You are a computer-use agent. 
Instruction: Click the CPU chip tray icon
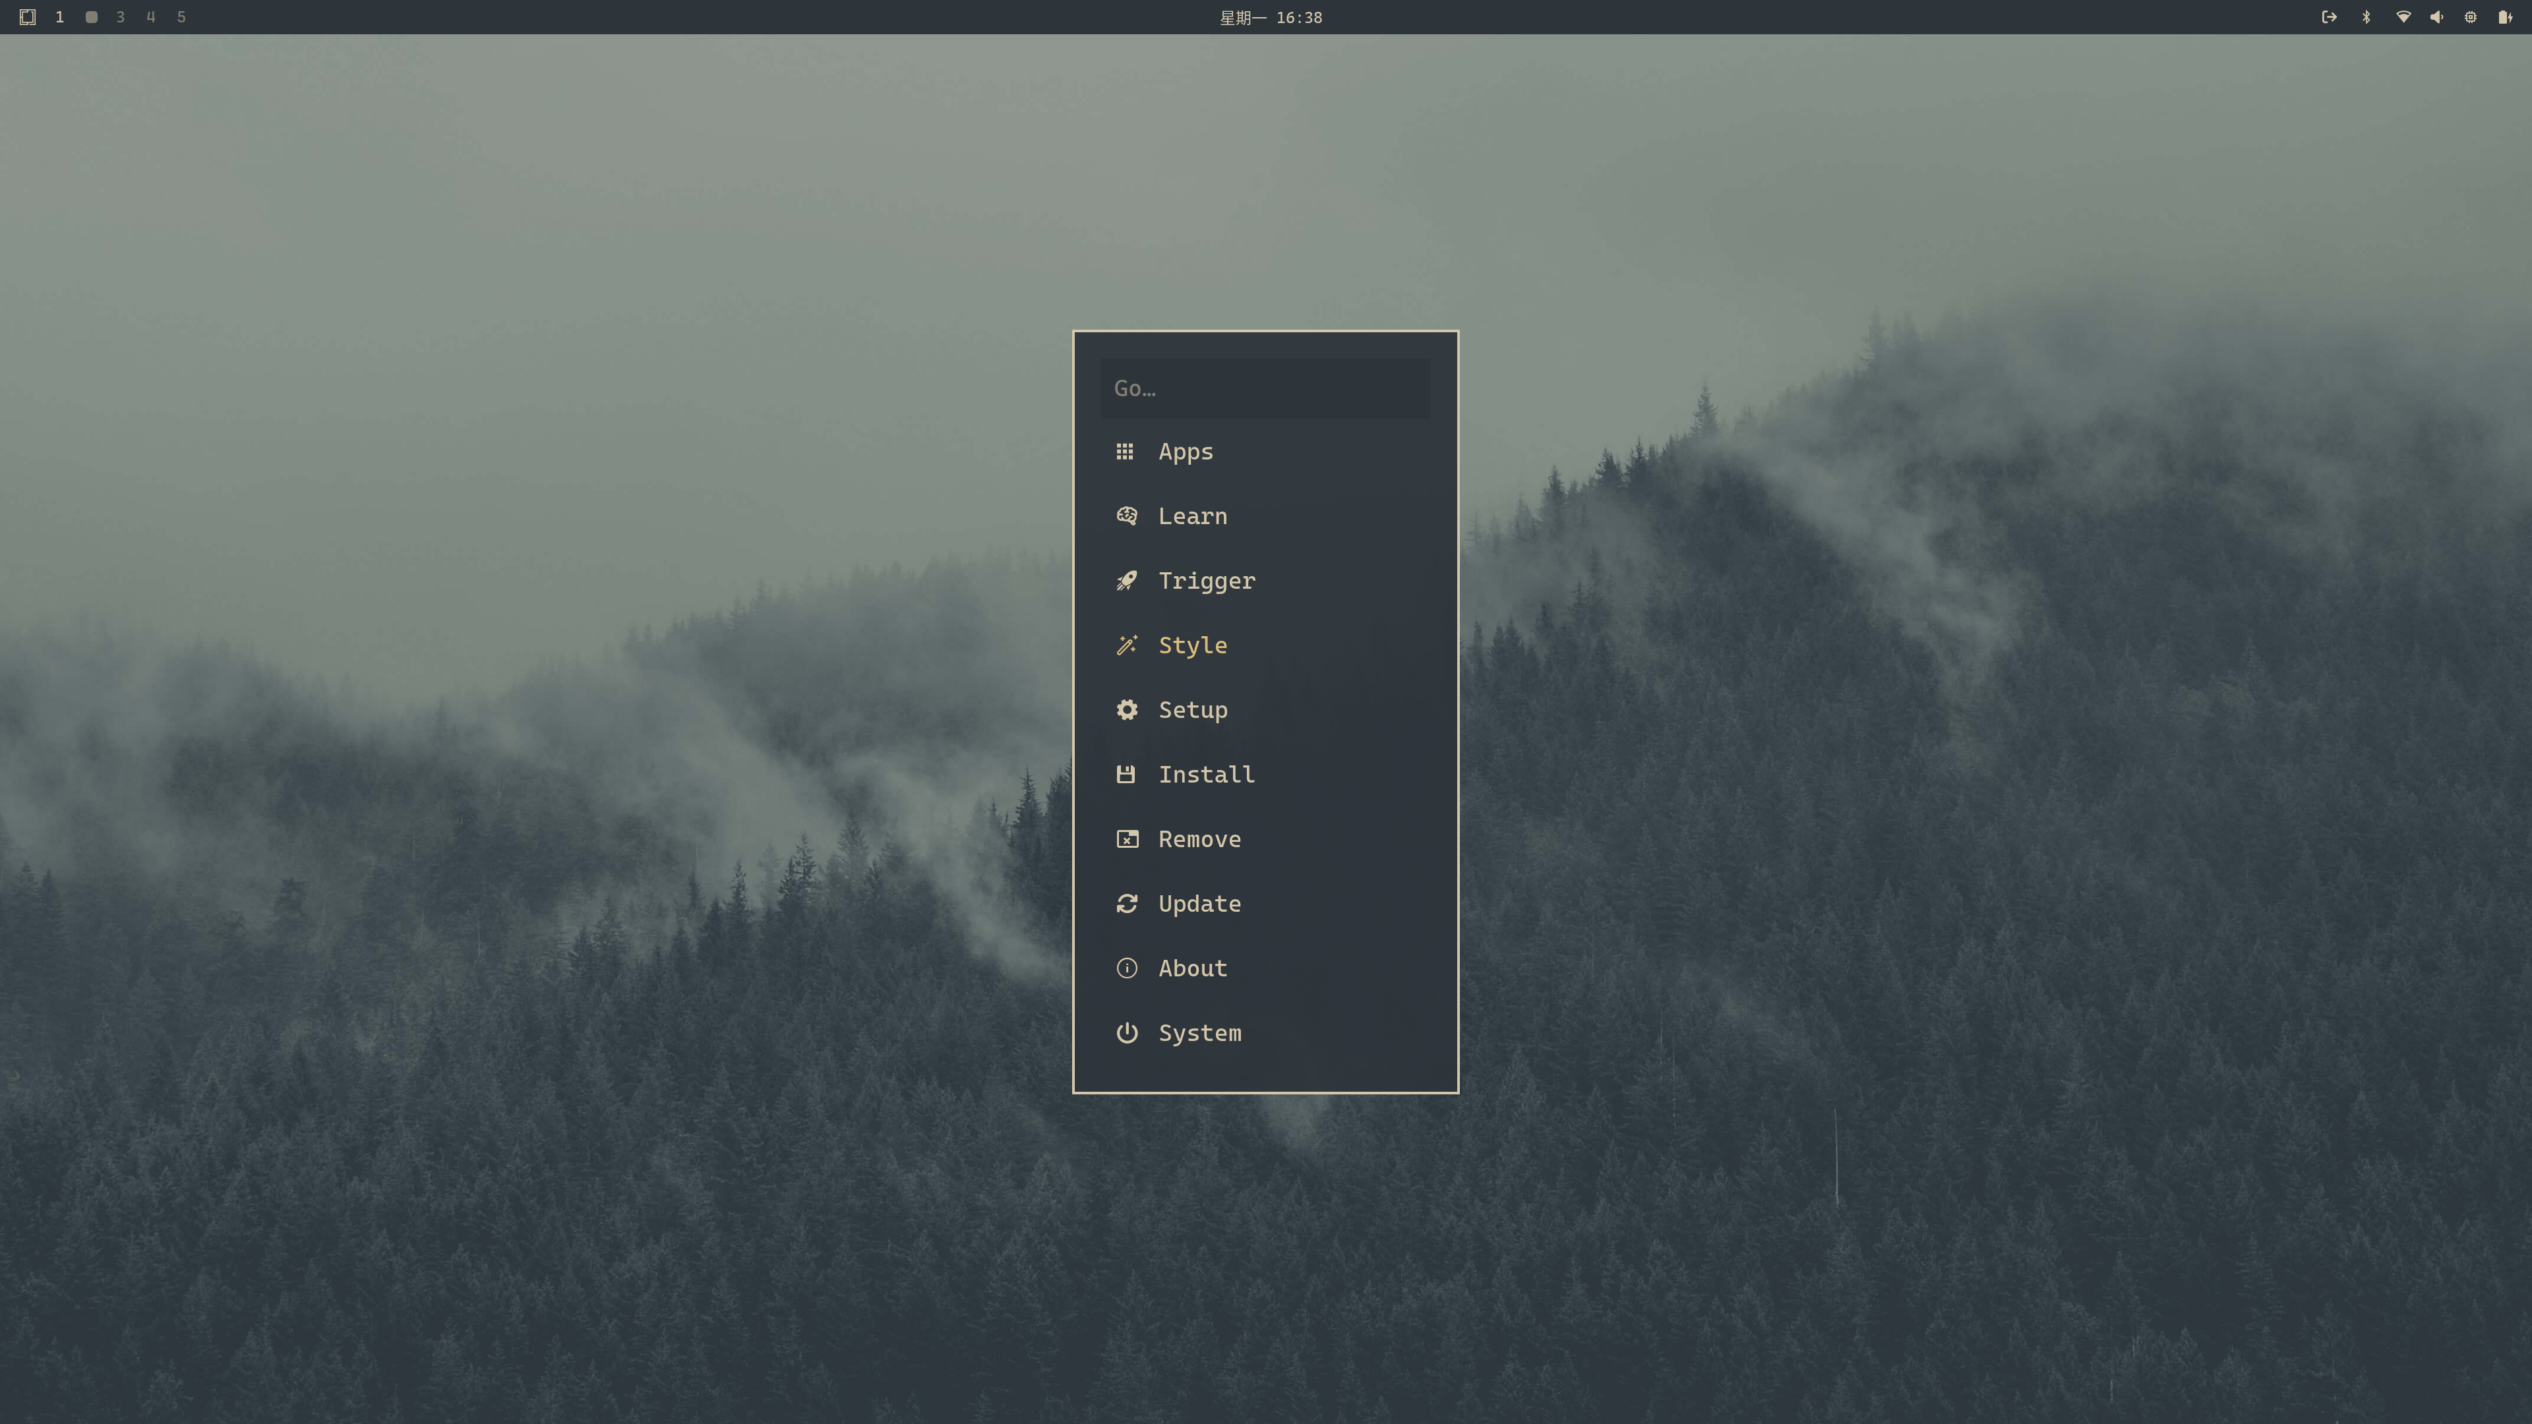coord(2470,16)
